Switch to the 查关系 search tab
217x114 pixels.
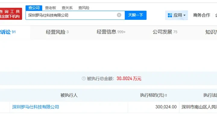[x=67, y=8]
